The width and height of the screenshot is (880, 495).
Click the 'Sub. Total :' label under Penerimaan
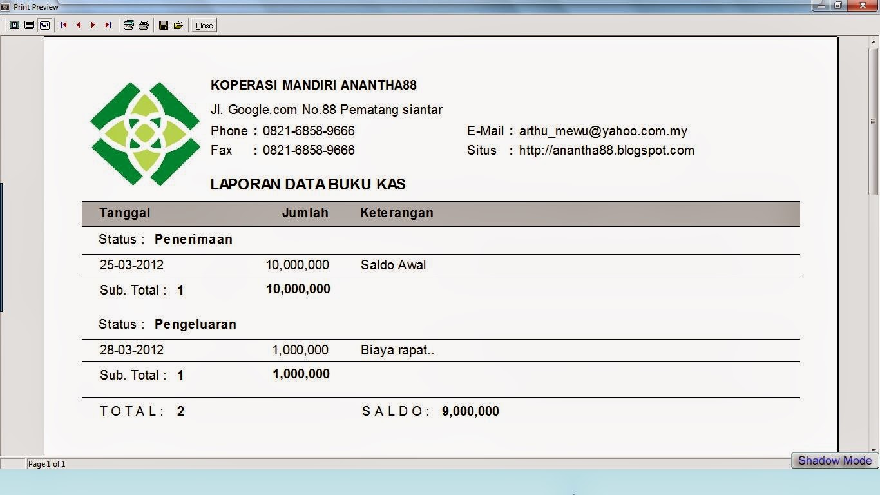pyautogui.click(x=133, y=290)
